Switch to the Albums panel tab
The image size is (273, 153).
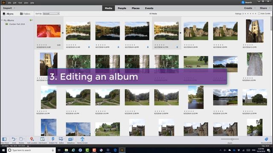coord(8,14)
